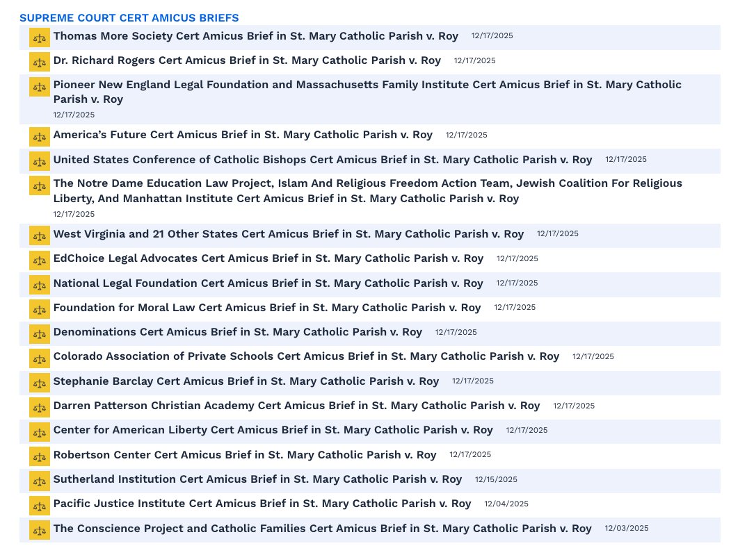Open Denominations Cert Amicus Brief link
The width and height of the screenshot is (731, 555).
point(238,332)
